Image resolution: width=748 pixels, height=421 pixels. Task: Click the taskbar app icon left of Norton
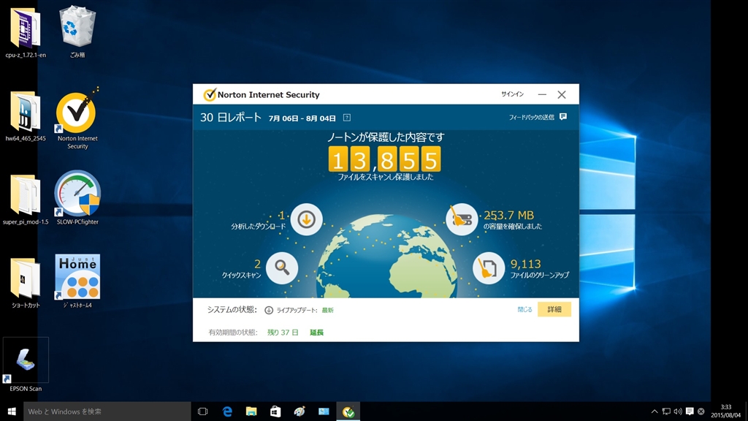[324, 411]
